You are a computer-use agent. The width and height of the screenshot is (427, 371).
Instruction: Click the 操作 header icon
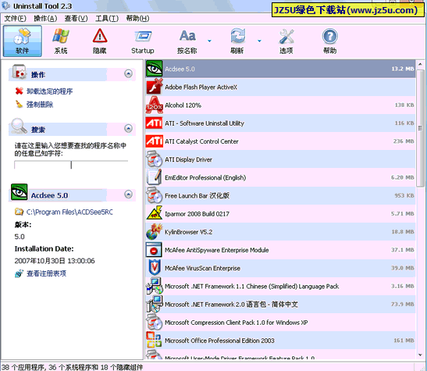(19, 72)
